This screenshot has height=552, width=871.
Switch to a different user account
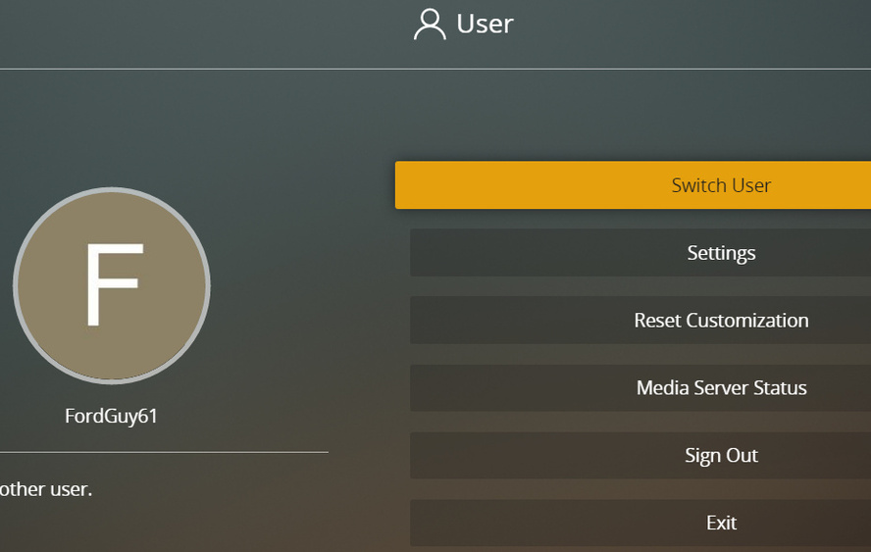click(x=721, y=185)
